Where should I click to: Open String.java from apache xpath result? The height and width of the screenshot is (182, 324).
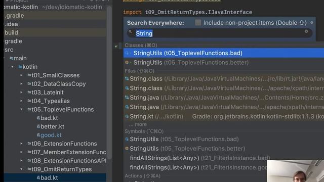224,107
